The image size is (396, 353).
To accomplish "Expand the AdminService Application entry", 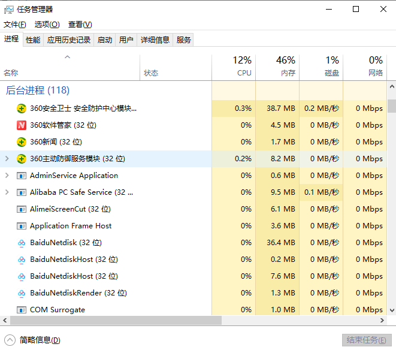I will point(7,176).
